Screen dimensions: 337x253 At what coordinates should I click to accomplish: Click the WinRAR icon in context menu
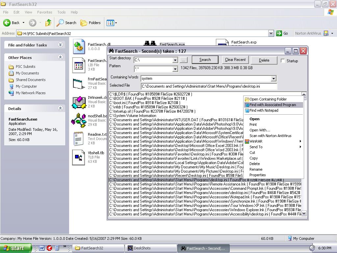click(247, 141)
